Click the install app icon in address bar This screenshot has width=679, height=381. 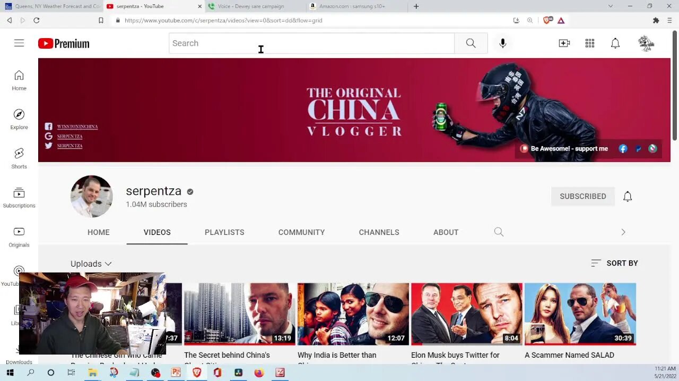516,20
